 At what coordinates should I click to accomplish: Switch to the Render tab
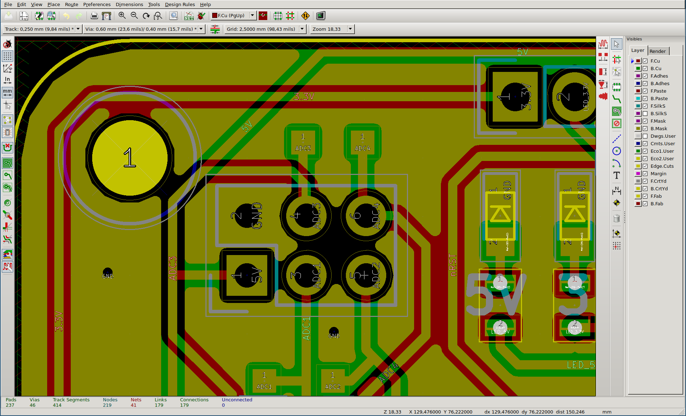point(657,51)
